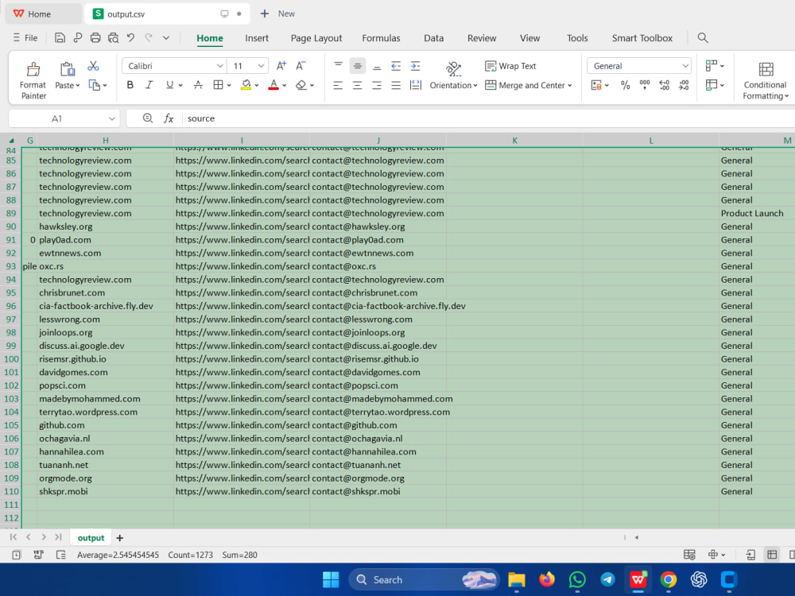Switch to the Formulas tab
The image size is (795, 596).
[x=381, y=38]
